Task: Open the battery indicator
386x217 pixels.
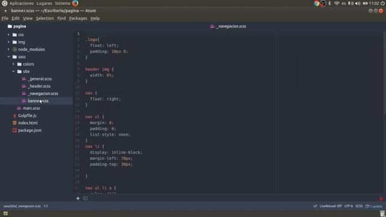Action: tap(365, 3)
